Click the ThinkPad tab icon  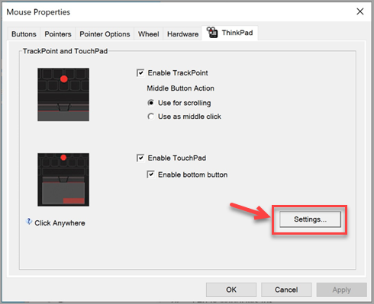(x=212, y=32)
